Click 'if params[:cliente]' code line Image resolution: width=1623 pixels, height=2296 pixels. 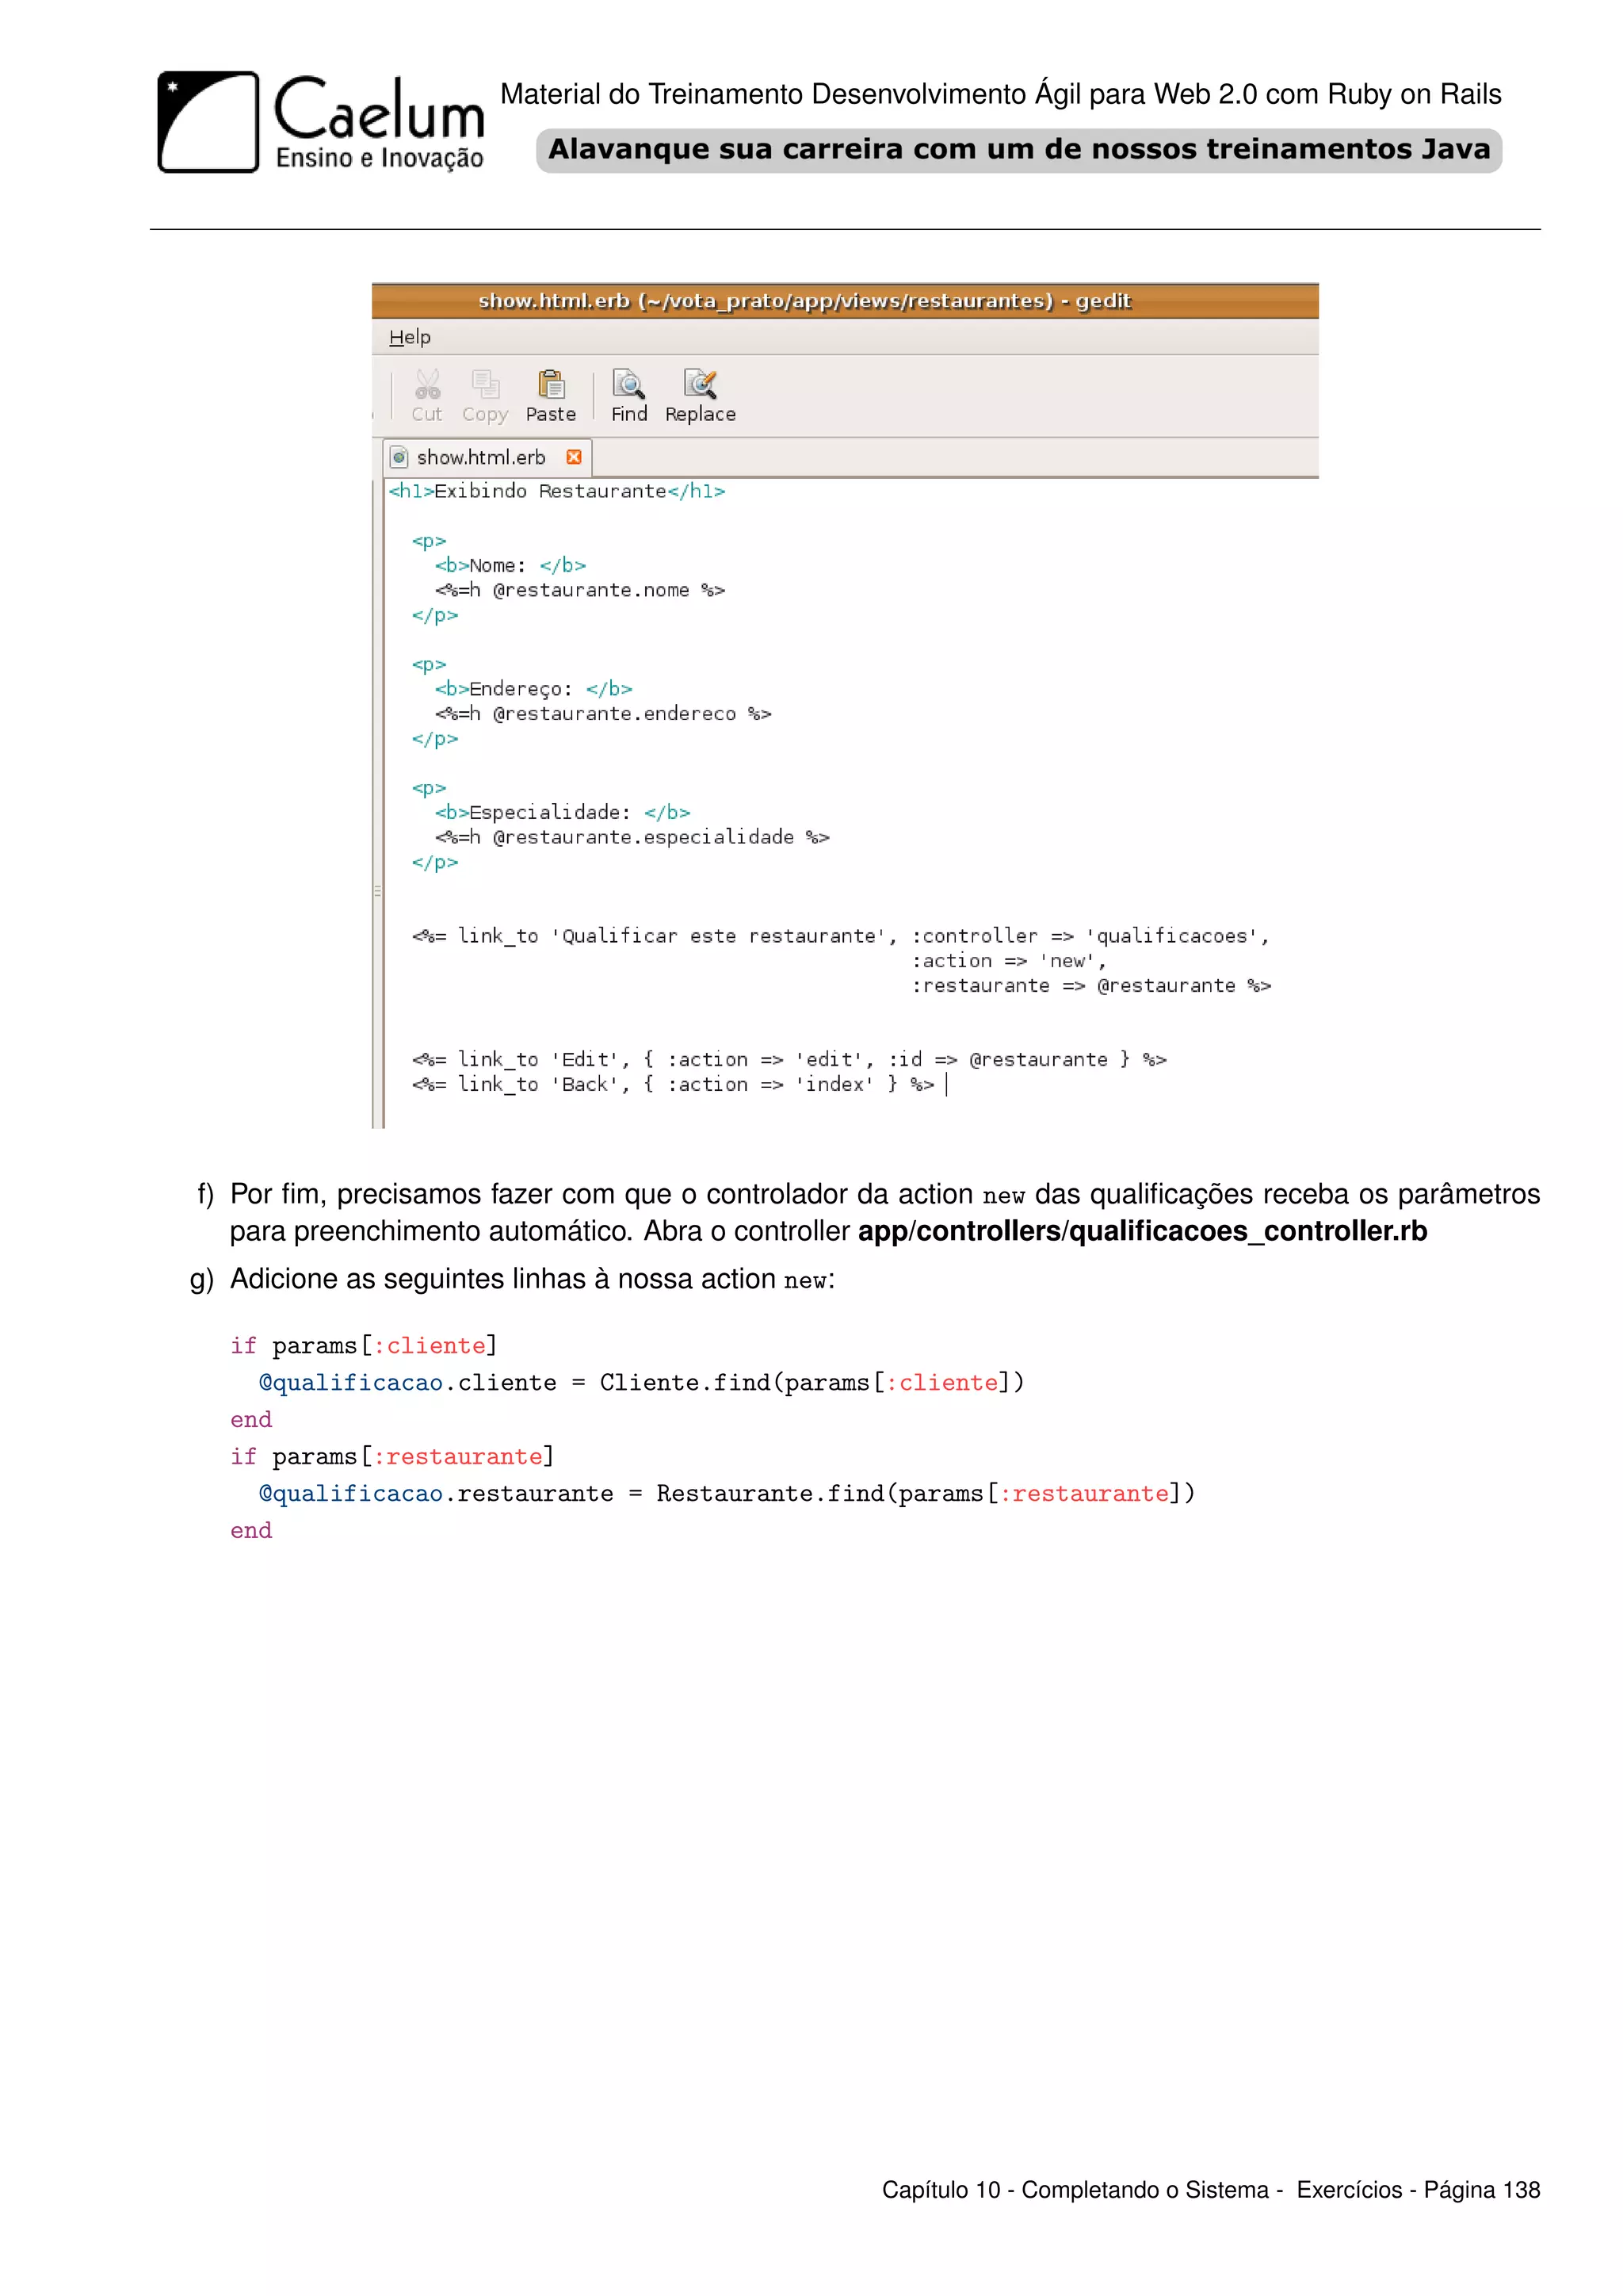364,1346
